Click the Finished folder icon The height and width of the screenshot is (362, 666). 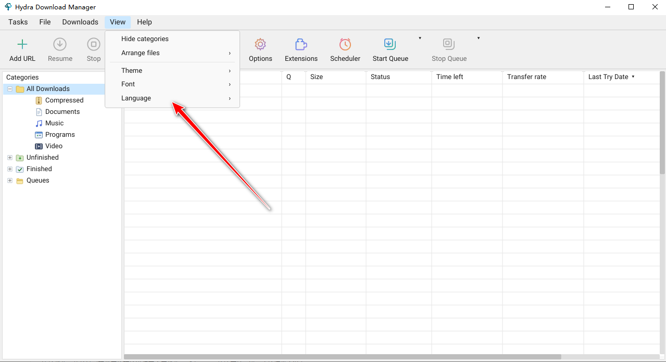(x=20, y=169)
